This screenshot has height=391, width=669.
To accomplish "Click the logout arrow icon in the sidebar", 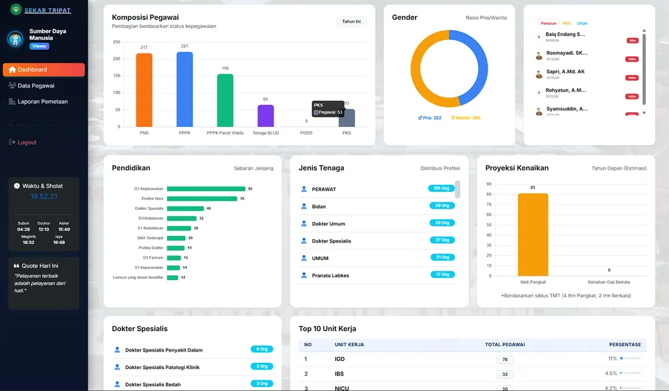I will (12, 142).
